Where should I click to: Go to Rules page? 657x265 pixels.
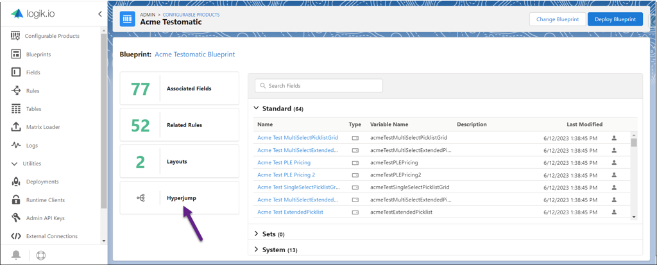33,90
